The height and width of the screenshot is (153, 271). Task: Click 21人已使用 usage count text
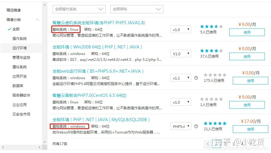click(213, 129)
